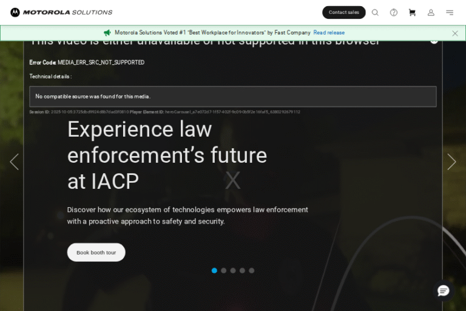
Task: Close the video error overlay
Action: [x=434, y=41]
